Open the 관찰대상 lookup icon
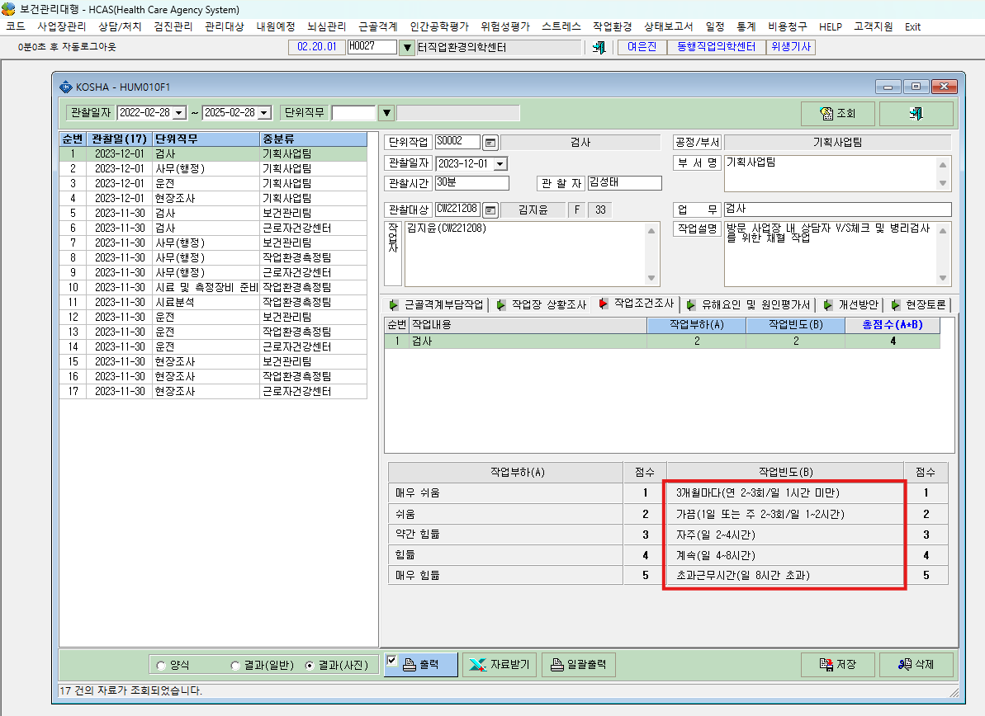The image size is (985, 716). (x=490, y=210)
